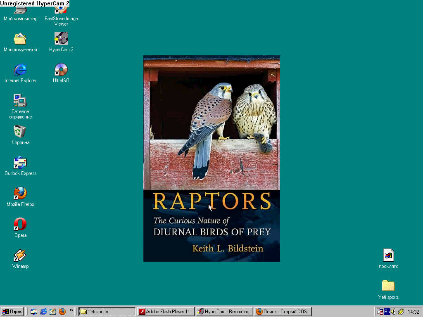
Task: Select the Yeti sports folder on desktop
Action: (x=388, y=286)
